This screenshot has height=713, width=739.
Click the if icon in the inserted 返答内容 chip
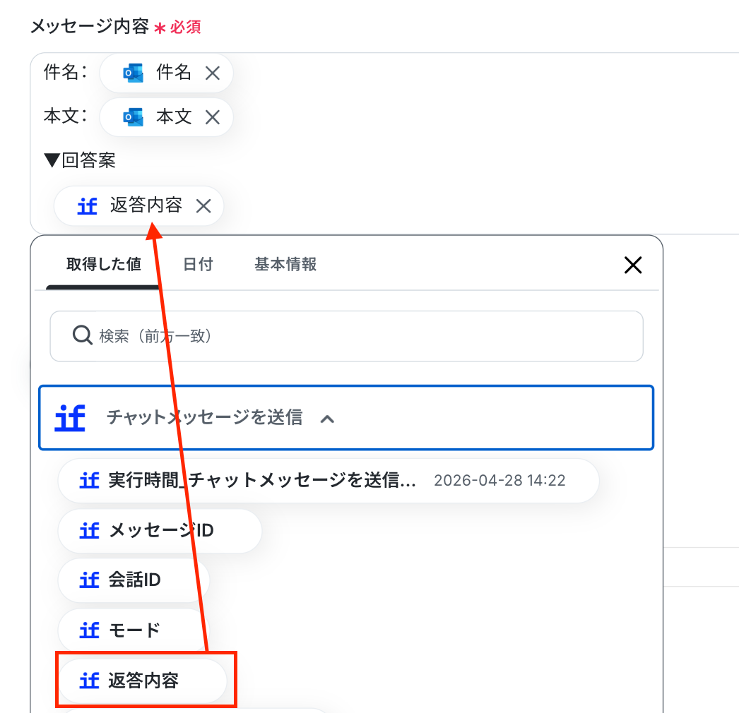pos(87,205)
